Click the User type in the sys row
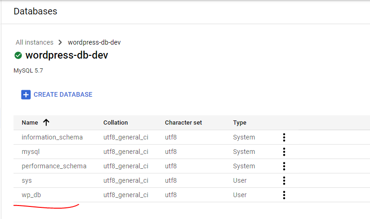 (240, 180)
